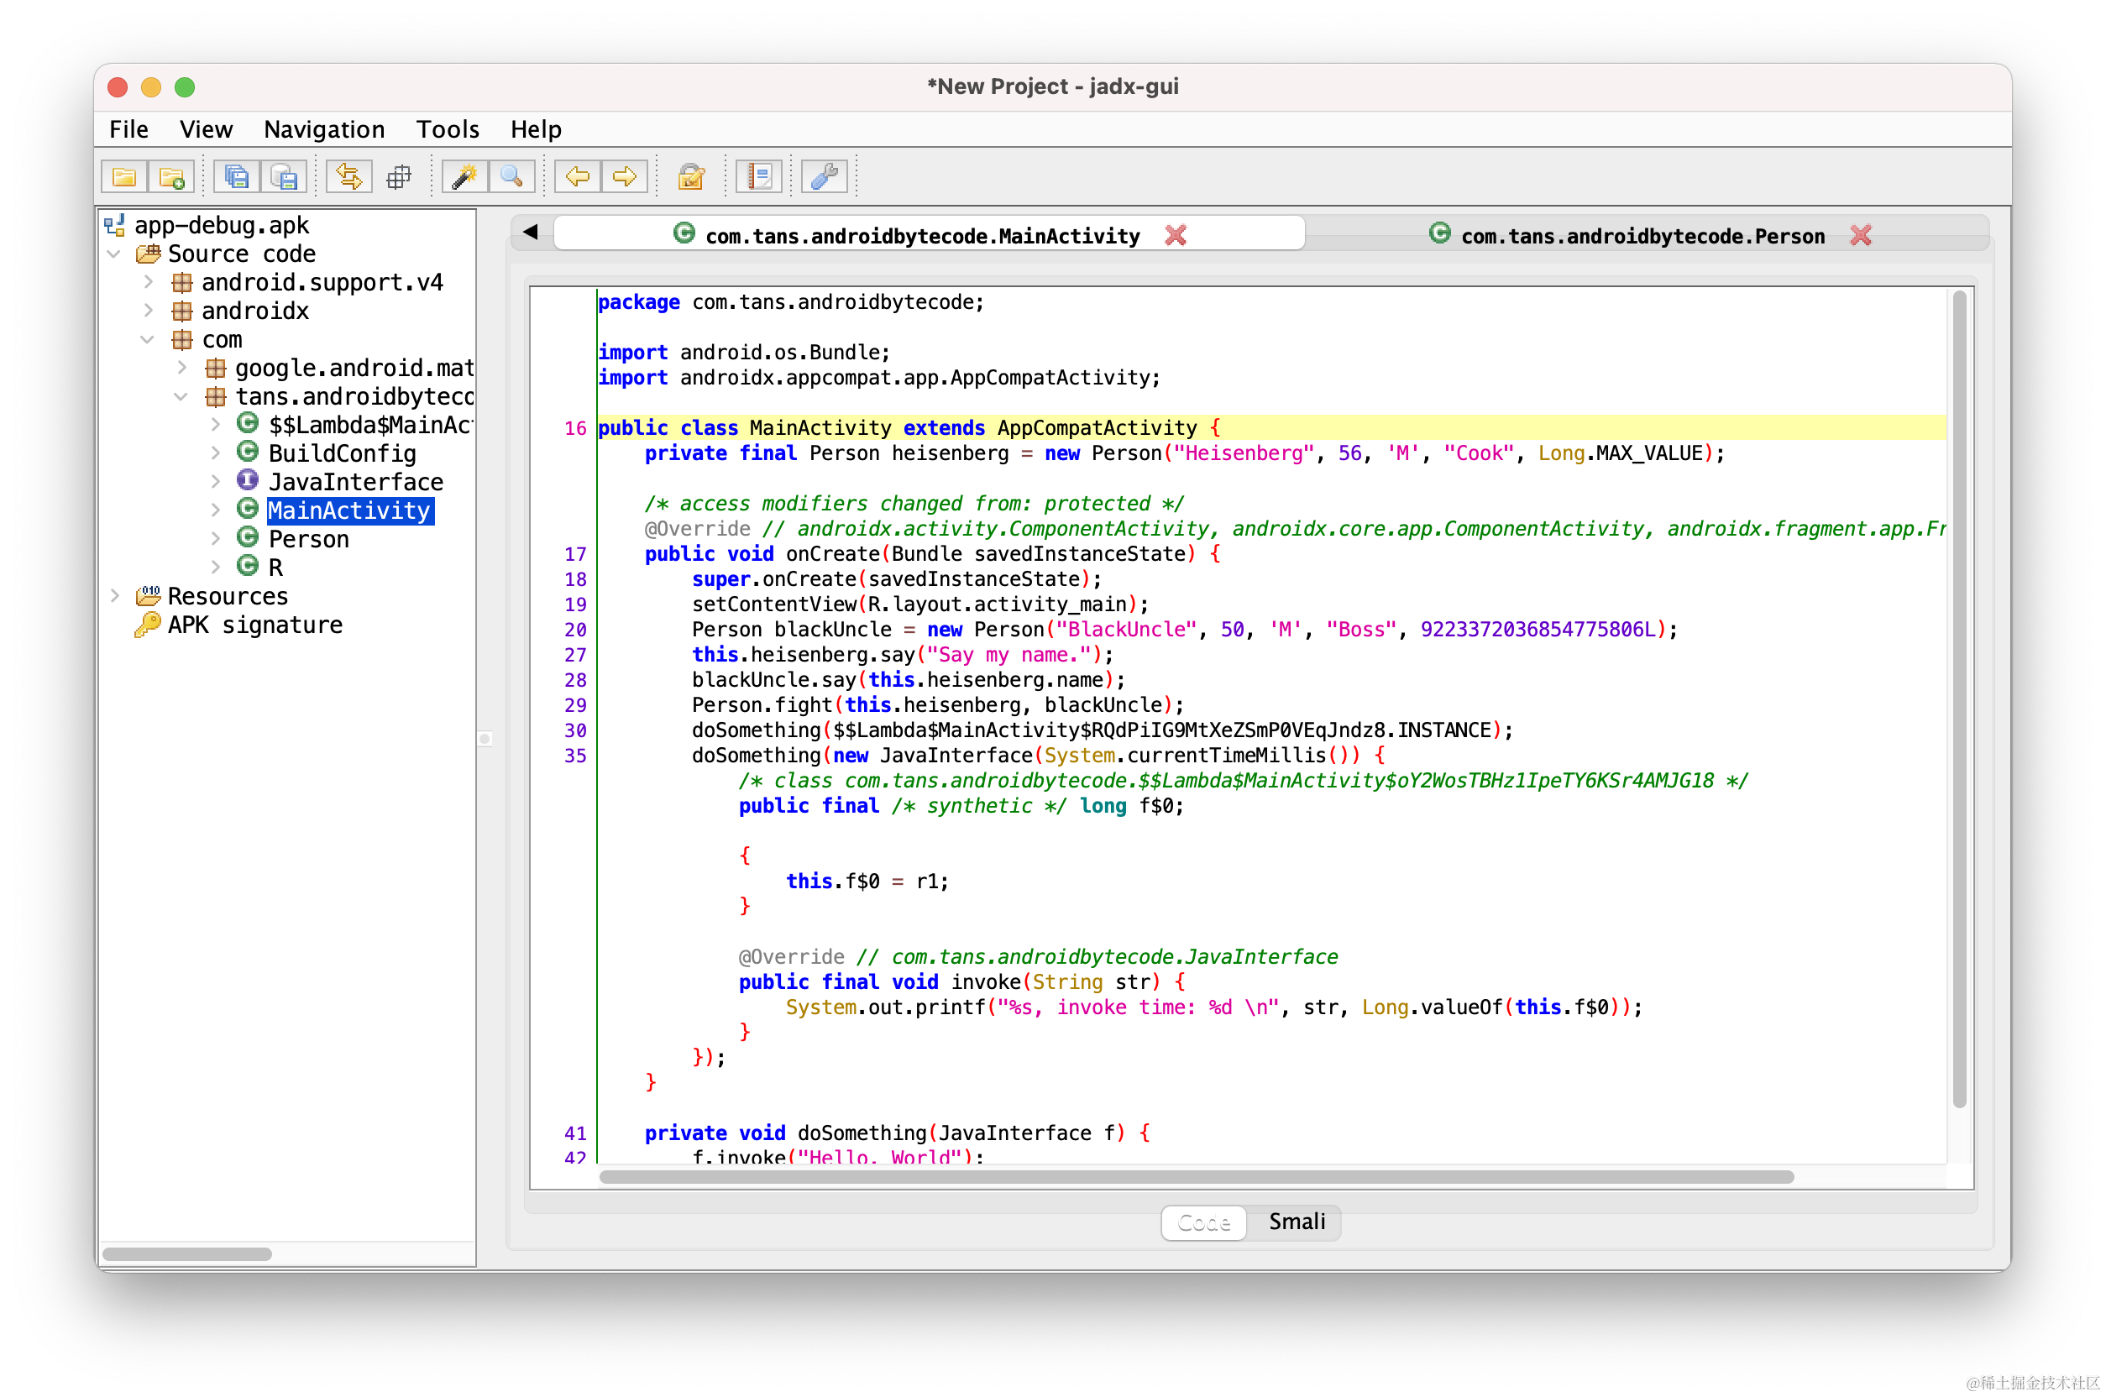Click the Save all toolbar icon

click(237, 176)
